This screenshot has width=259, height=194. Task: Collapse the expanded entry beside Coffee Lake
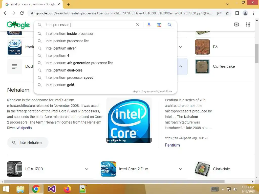click(181, 66)
